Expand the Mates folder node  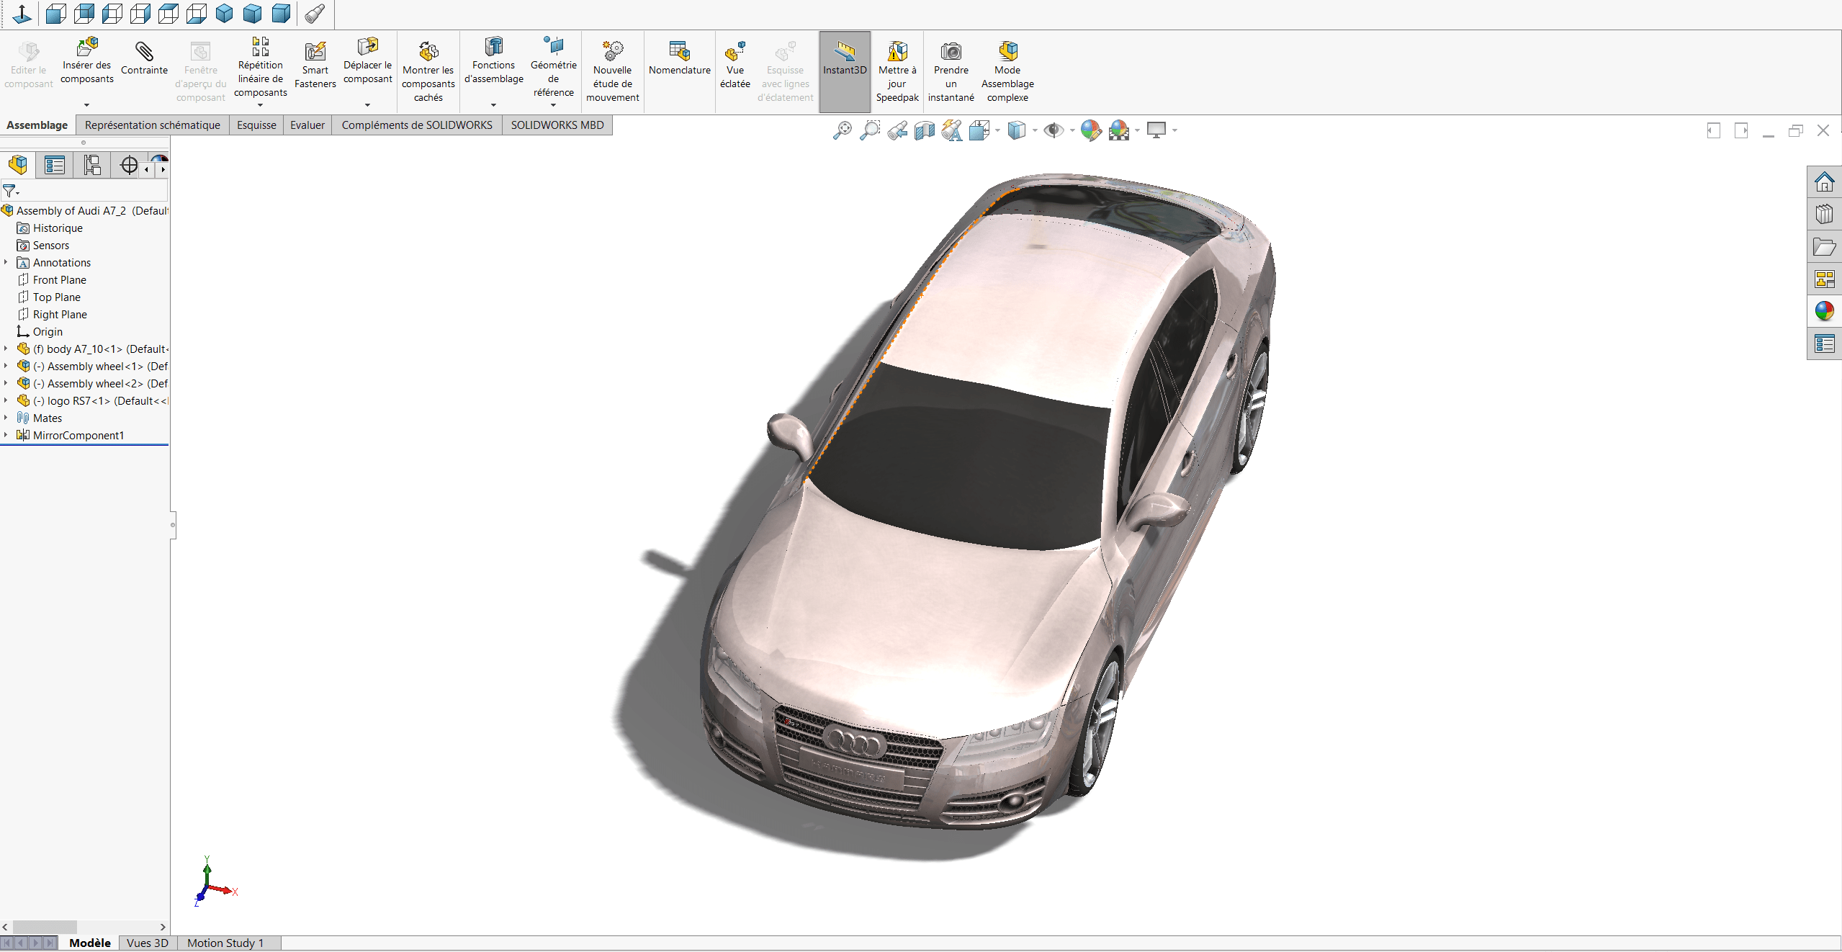click(6, 418)
